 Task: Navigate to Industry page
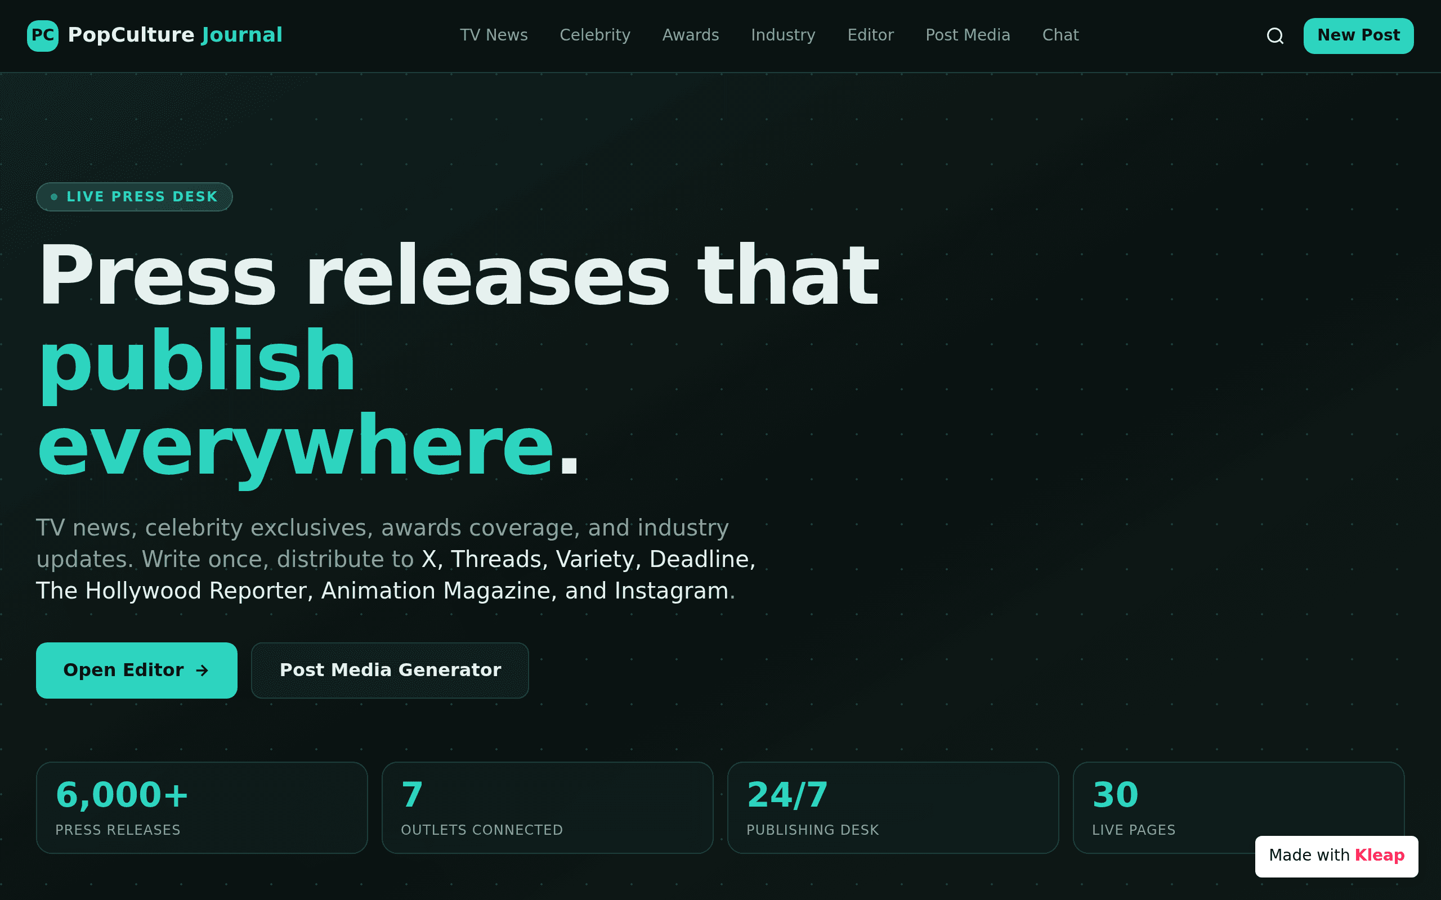[x=783, y=35]
